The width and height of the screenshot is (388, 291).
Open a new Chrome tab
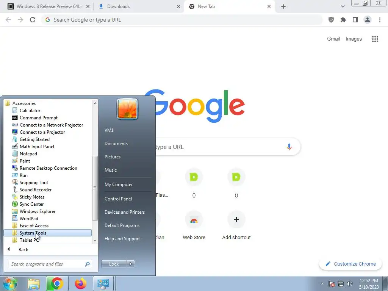pos(283,7)
